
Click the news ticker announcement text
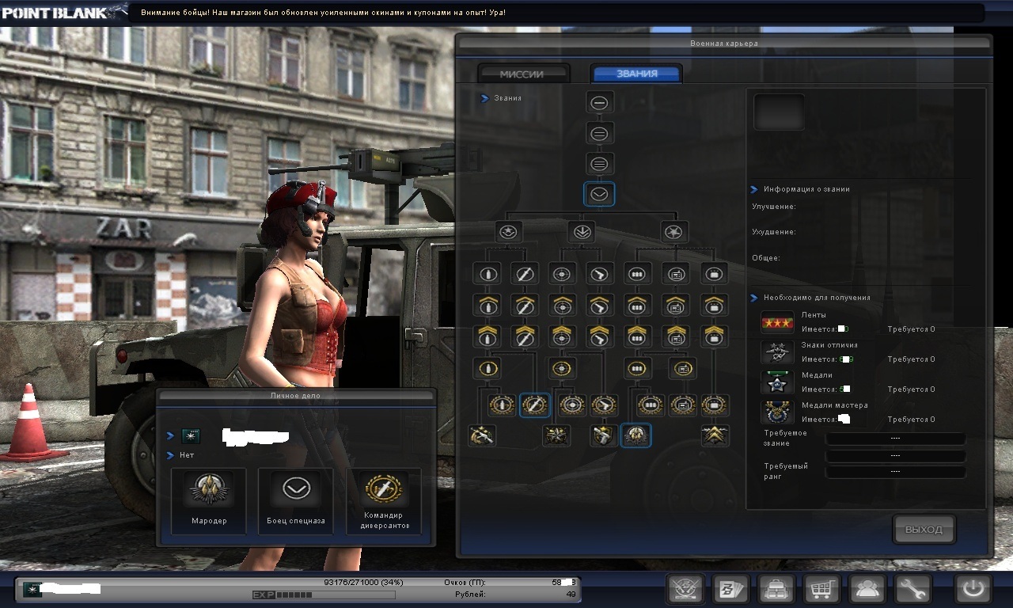click(323, 13)
